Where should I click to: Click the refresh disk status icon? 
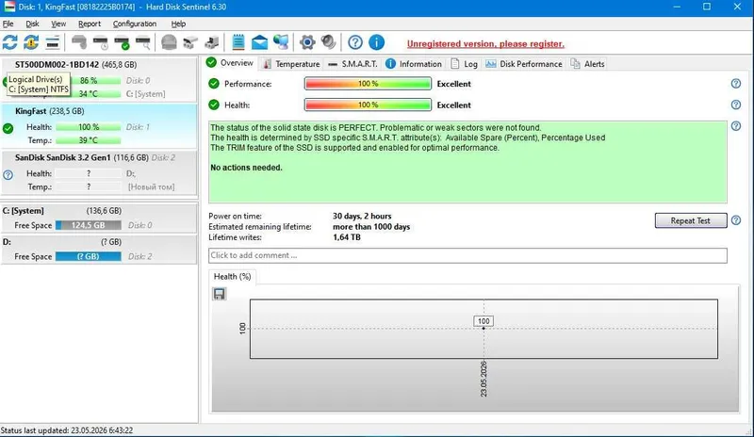[x=10, y=42]
